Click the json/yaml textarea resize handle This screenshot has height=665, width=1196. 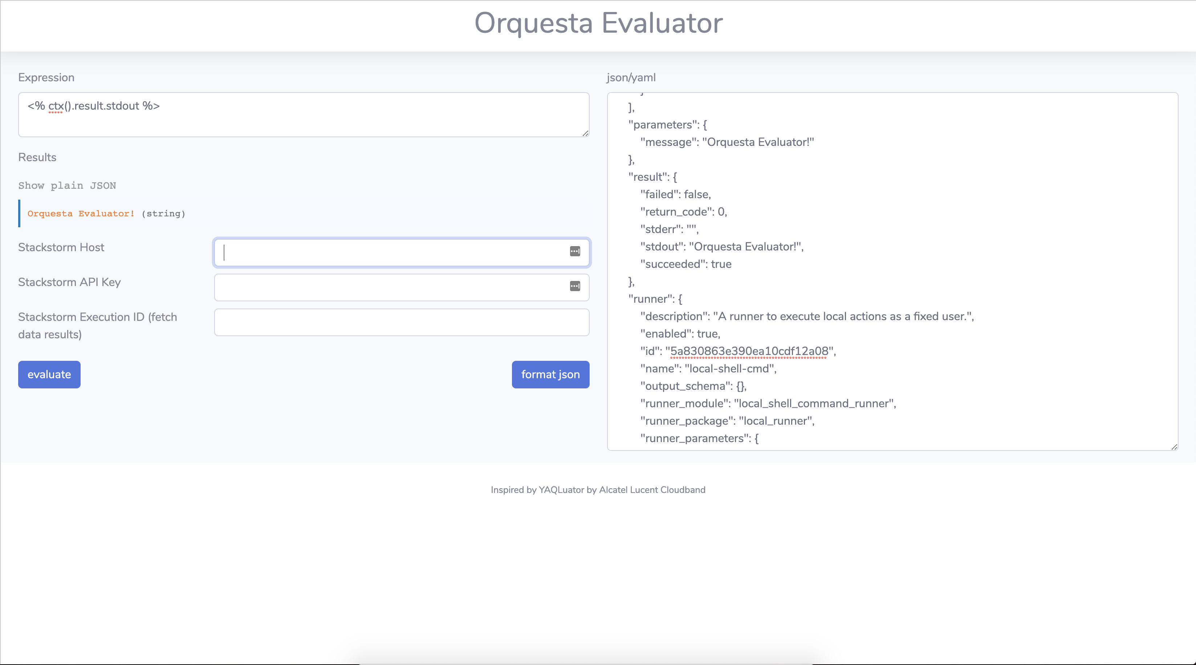pyautogui.click(x=1174, y=446)
